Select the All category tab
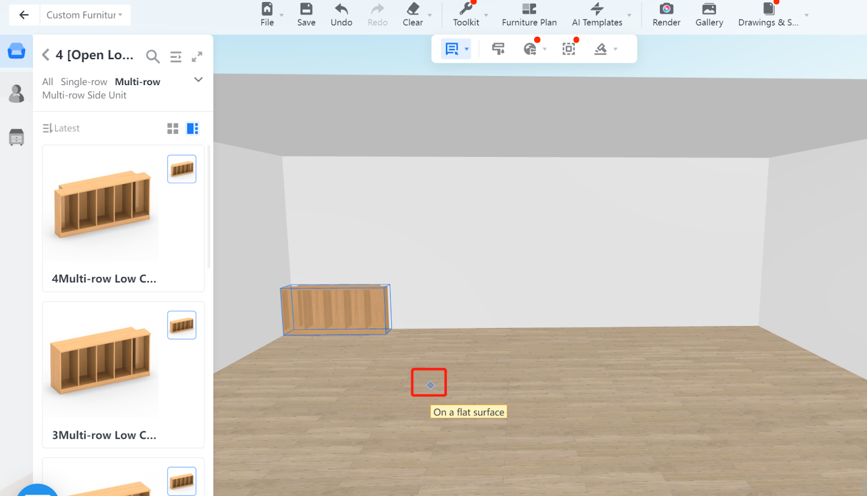Viewport: 867px width, 496px height. [x=48, y=82]
